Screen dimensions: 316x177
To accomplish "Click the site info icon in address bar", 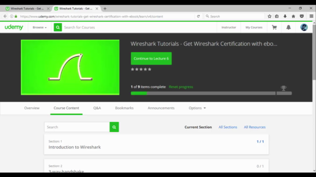I will (x=11, y=16).
